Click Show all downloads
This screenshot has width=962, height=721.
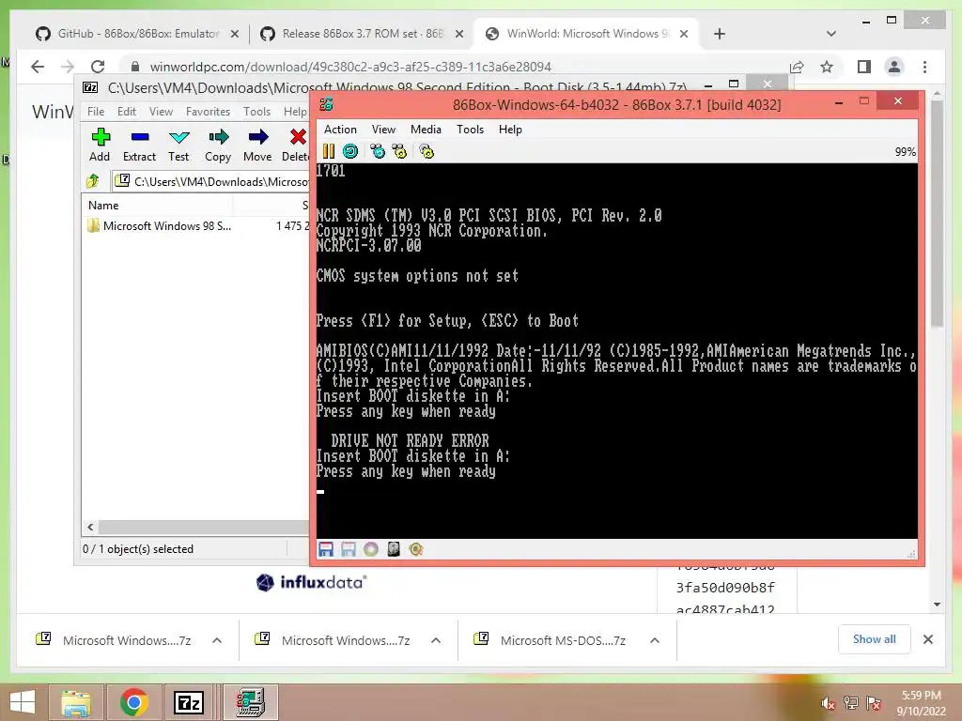(x=875, y=638)
